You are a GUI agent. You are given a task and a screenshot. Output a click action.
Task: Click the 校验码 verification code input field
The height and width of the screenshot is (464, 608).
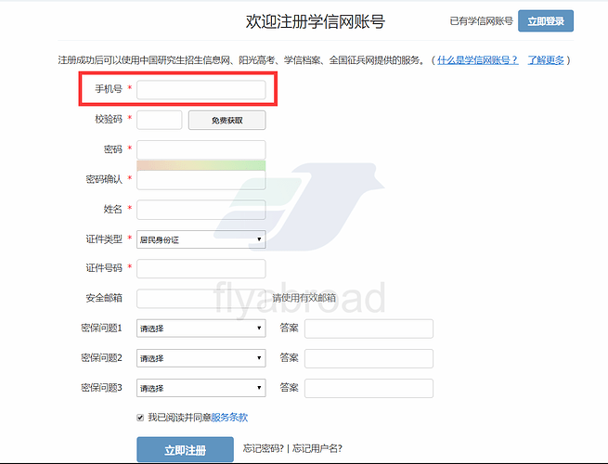point(160,120)
